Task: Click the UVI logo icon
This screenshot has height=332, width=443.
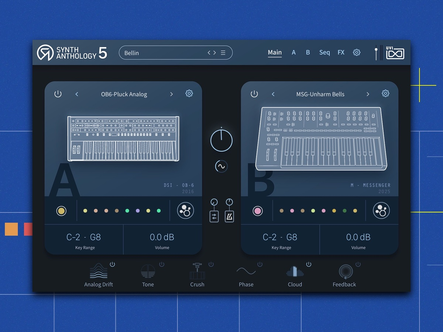Action: [395, 53]
